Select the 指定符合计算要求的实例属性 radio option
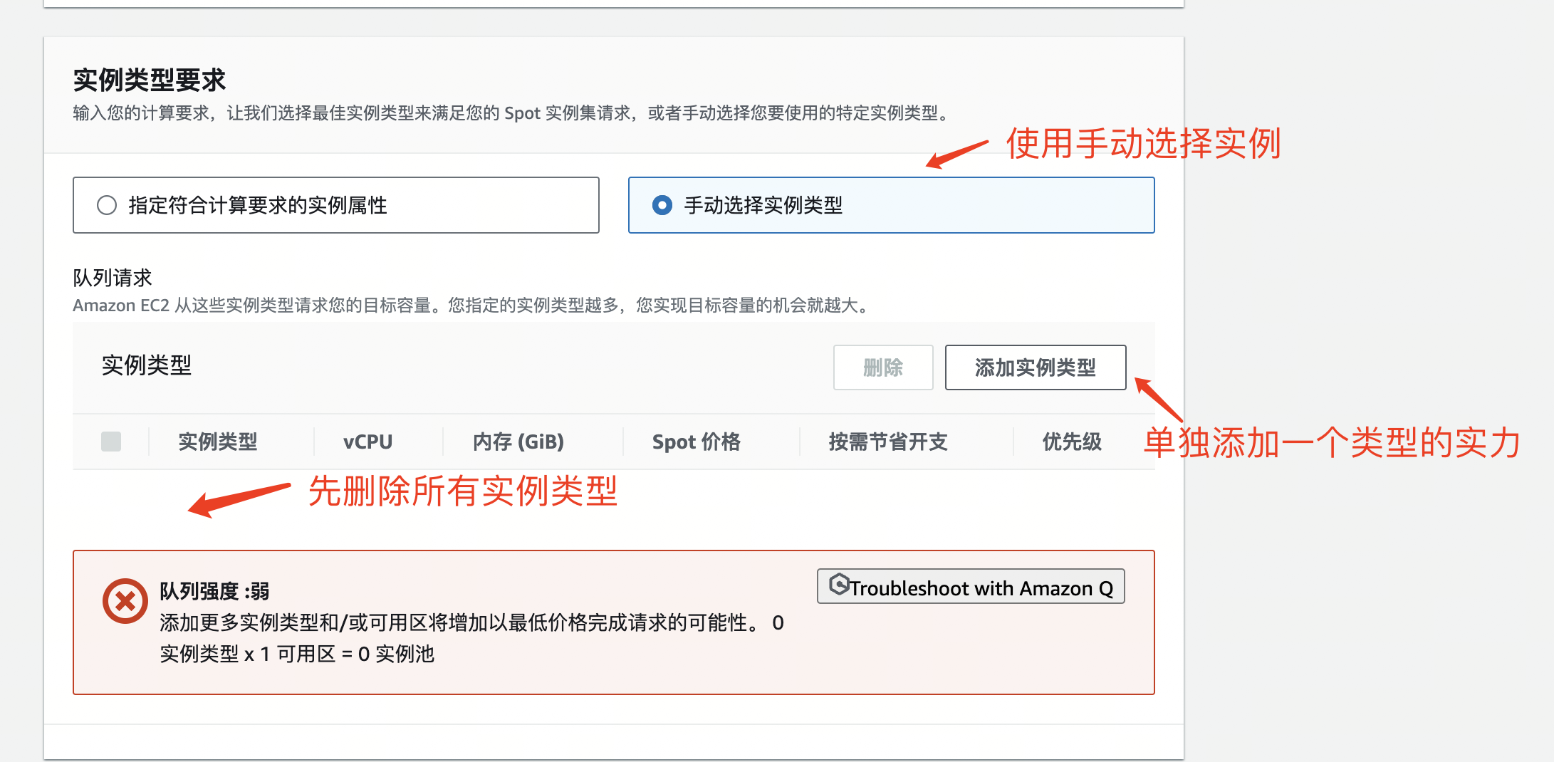Image resolution: width=1554 pixels, height=762 pixels. (107, 205)
